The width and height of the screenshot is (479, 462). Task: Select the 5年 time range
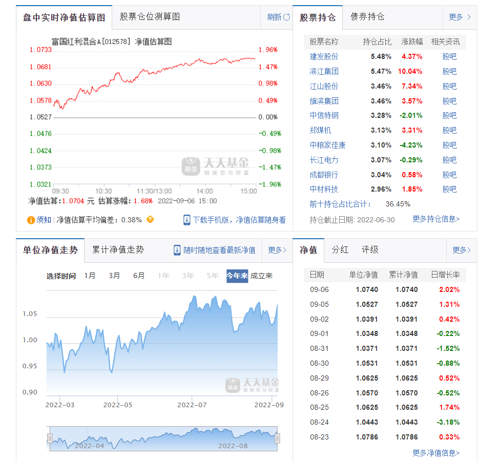tap(212, 276)
